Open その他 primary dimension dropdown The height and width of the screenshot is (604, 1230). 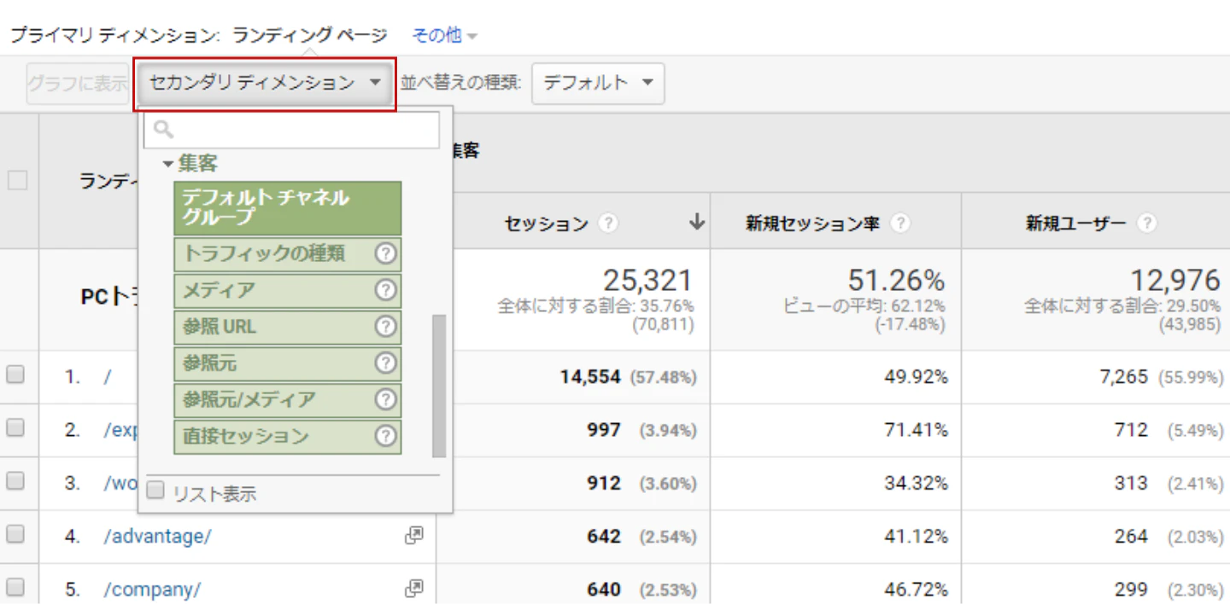pos(444,35)
